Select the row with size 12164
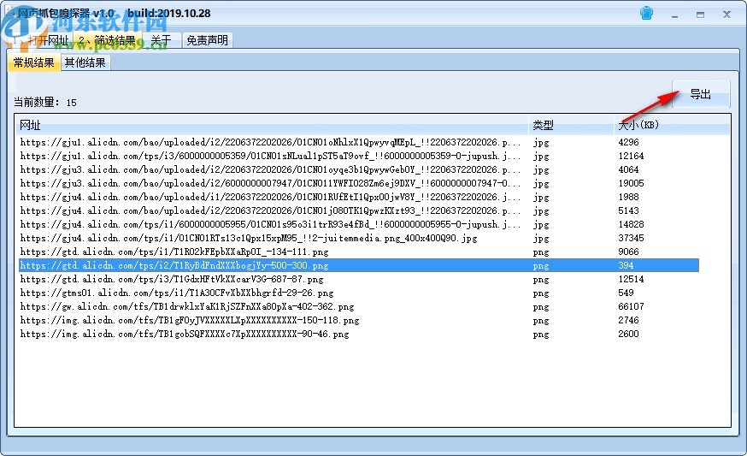747x456 pixels. coord(359,156)
